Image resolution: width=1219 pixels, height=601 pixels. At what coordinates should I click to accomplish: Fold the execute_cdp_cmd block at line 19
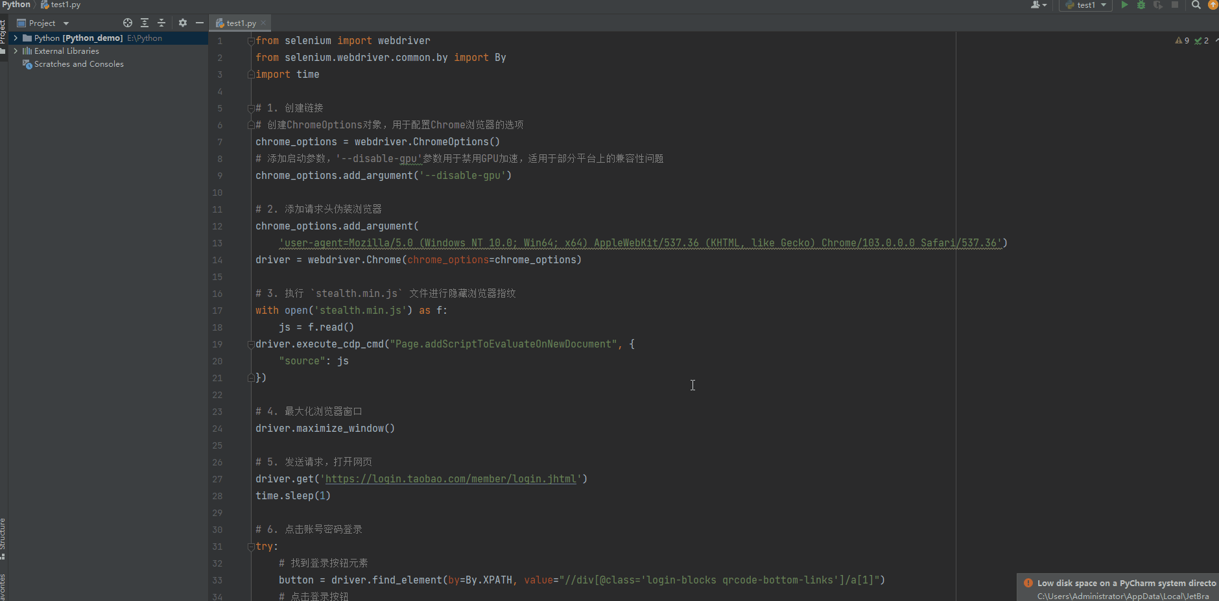(251, 344)
